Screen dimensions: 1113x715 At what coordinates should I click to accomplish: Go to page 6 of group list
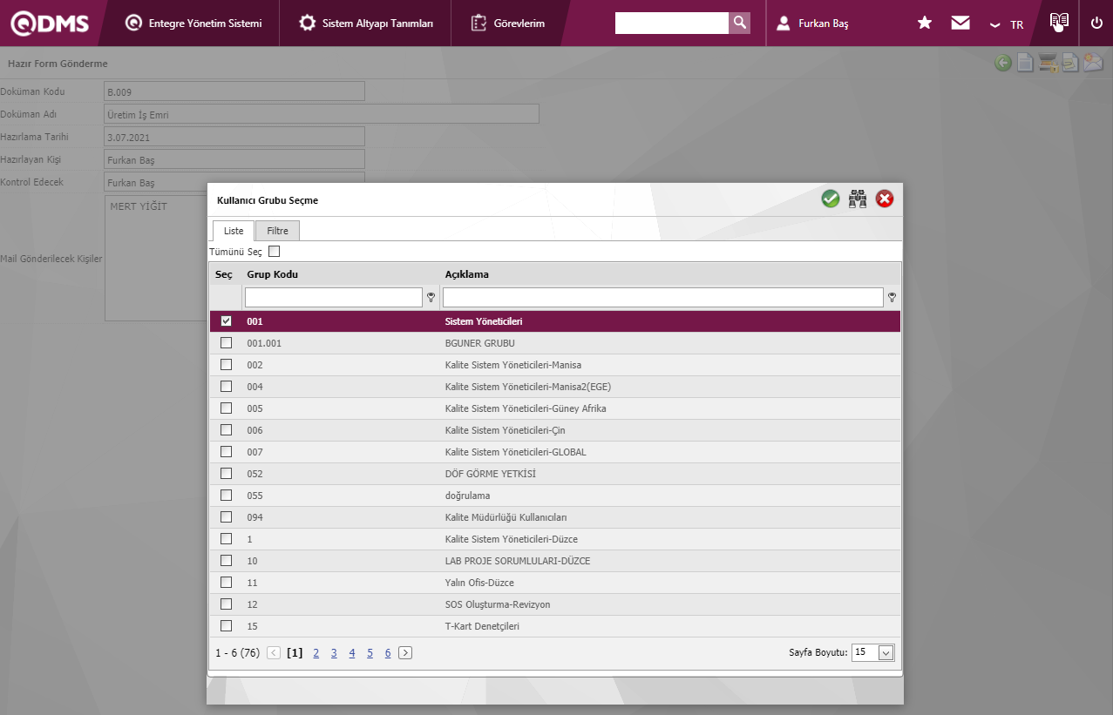tap(388, 653)
